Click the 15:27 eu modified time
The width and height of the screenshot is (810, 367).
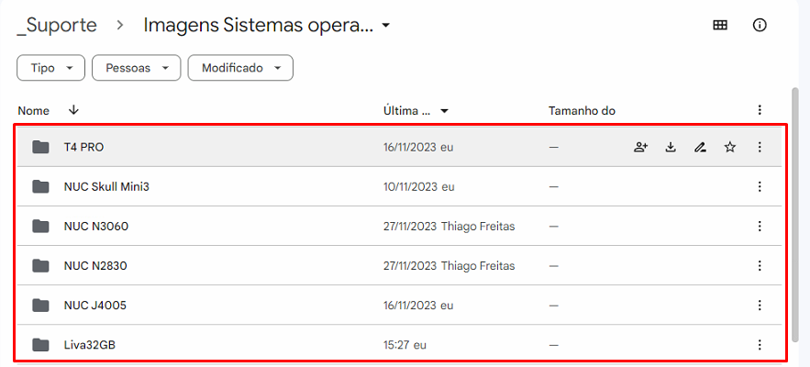pyautogui.click(x=405, y=345)
